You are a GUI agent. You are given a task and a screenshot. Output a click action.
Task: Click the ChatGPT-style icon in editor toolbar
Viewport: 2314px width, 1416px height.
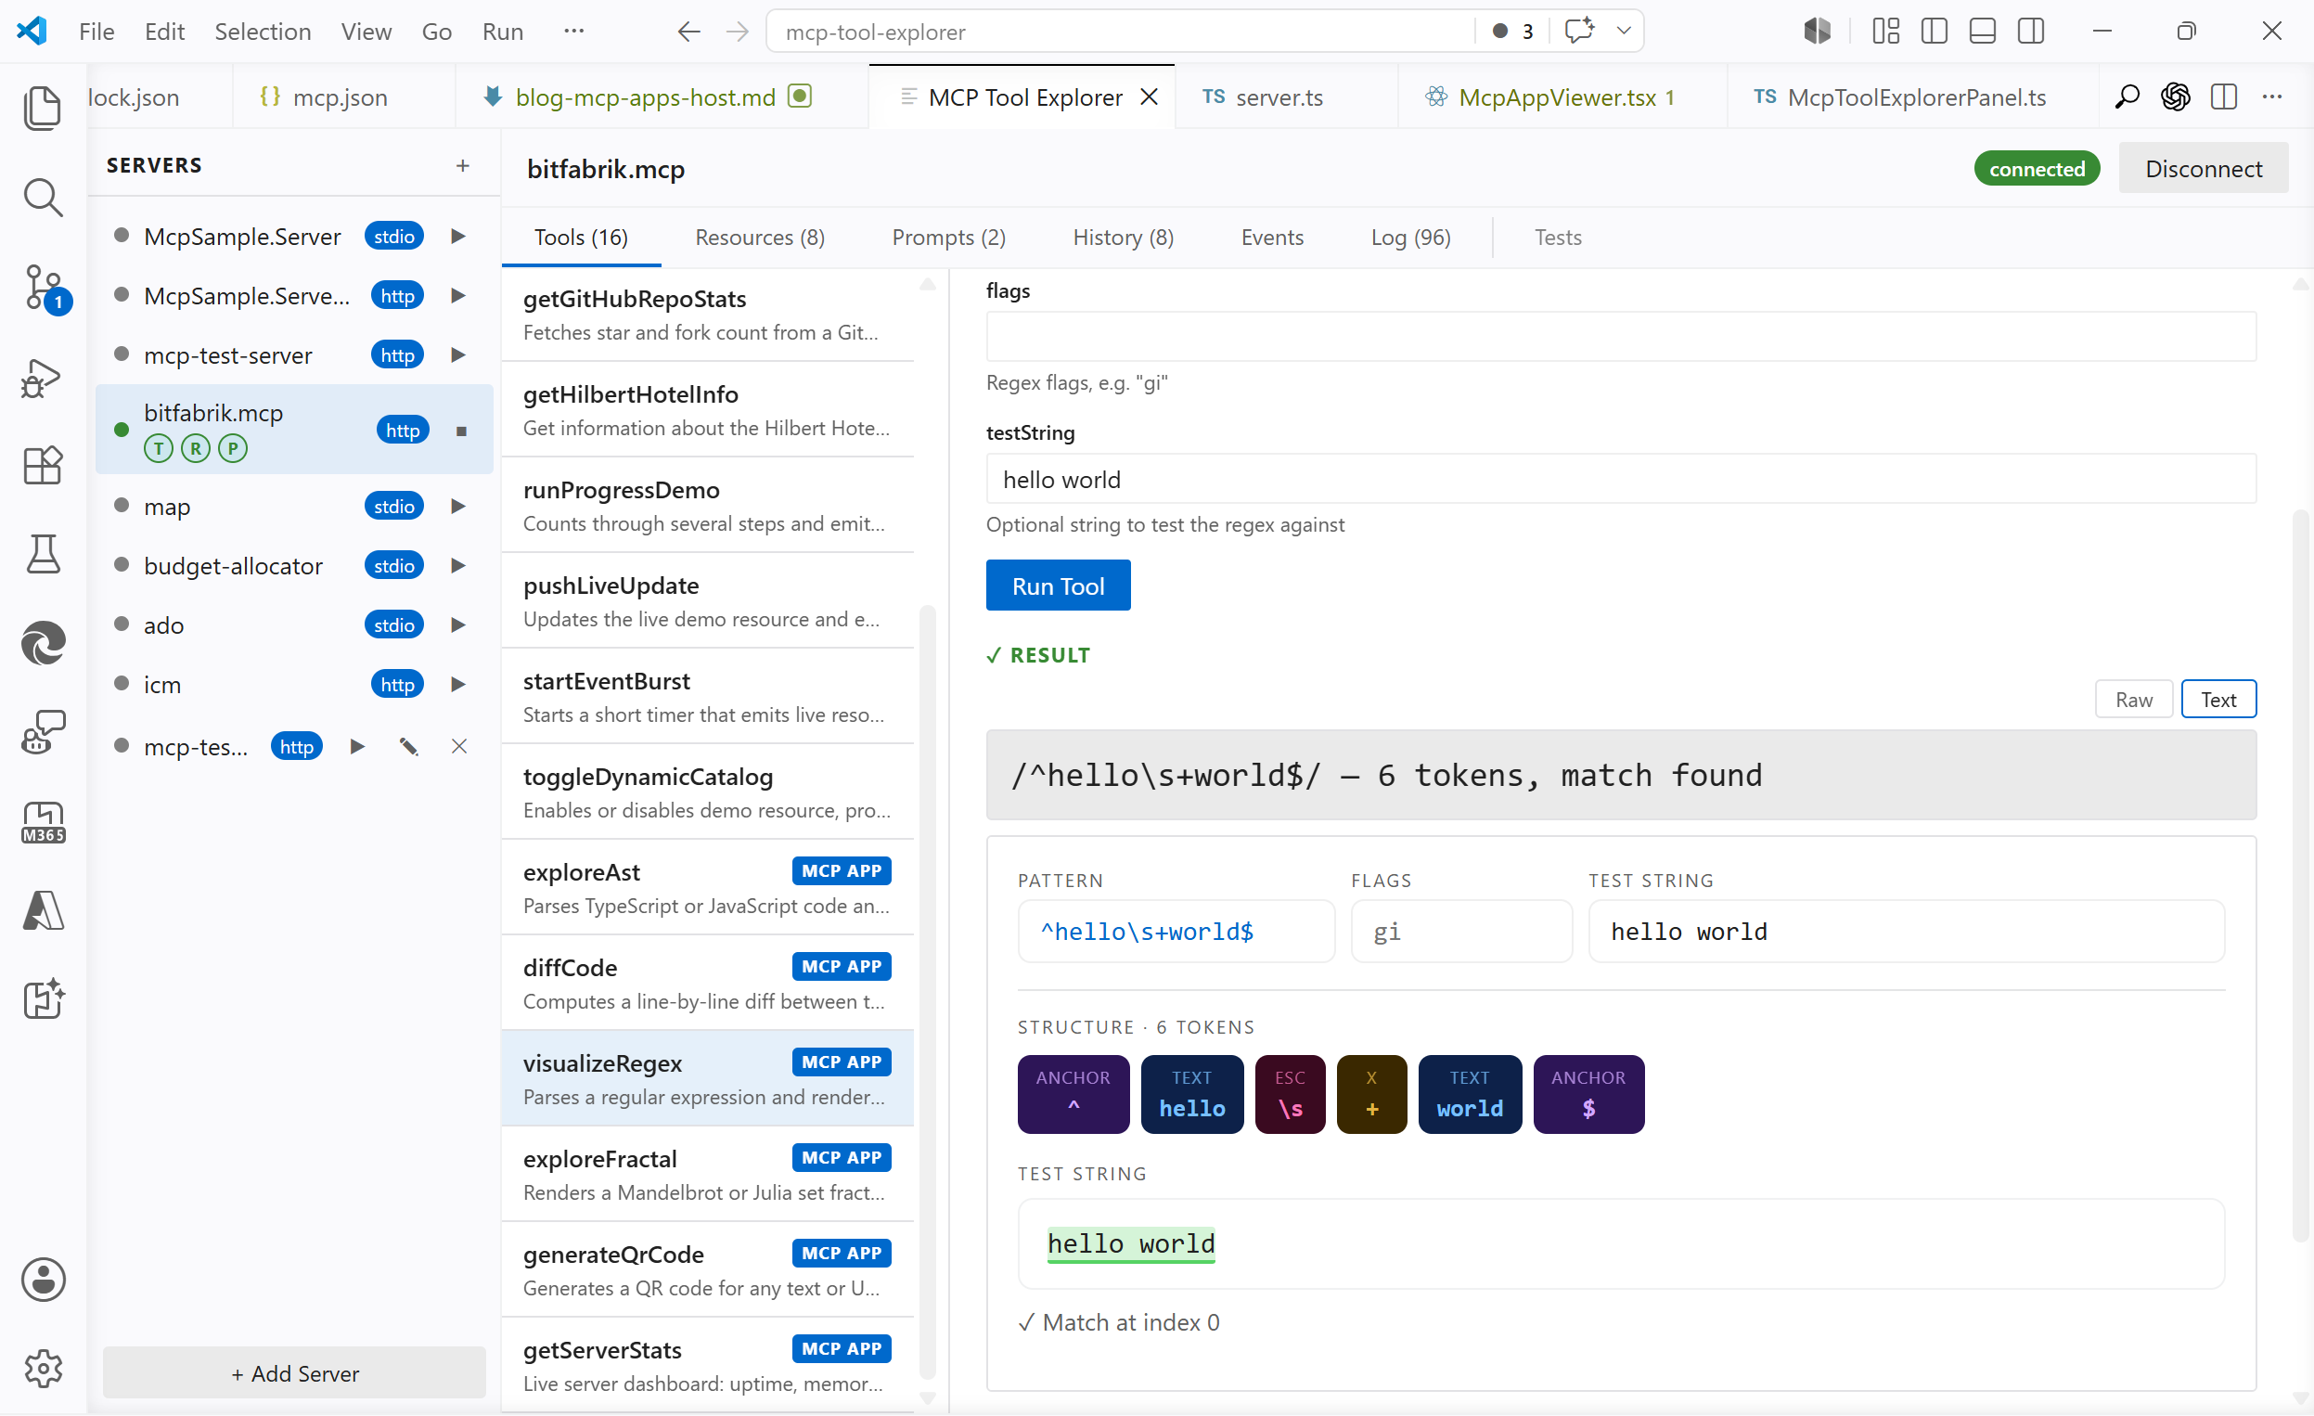click(x=2176, y=97)
